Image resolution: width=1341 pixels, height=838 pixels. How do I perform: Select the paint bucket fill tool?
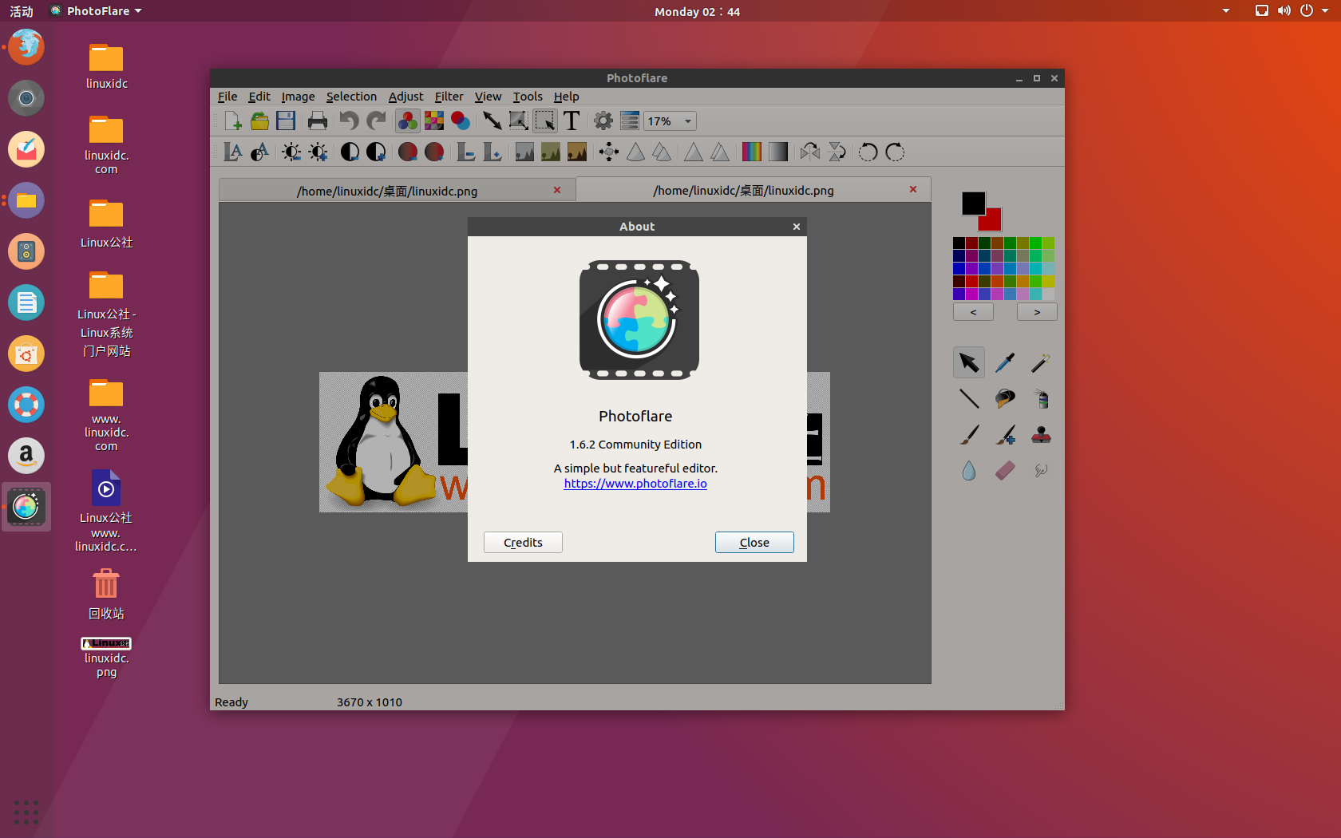coord(1005,398)
